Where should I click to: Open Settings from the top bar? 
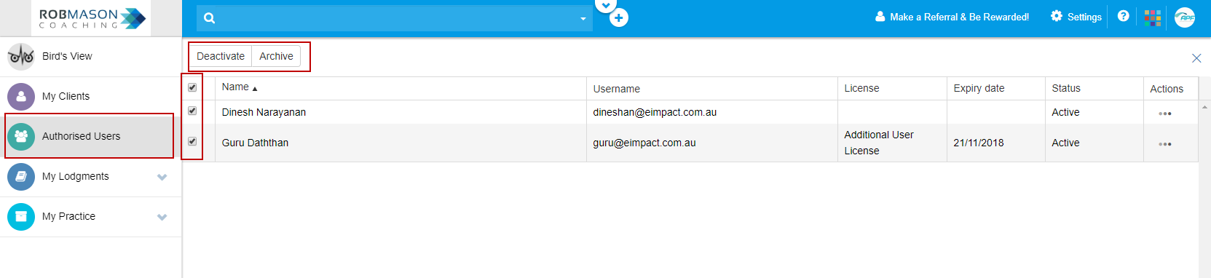click(x=1076, y=17)
